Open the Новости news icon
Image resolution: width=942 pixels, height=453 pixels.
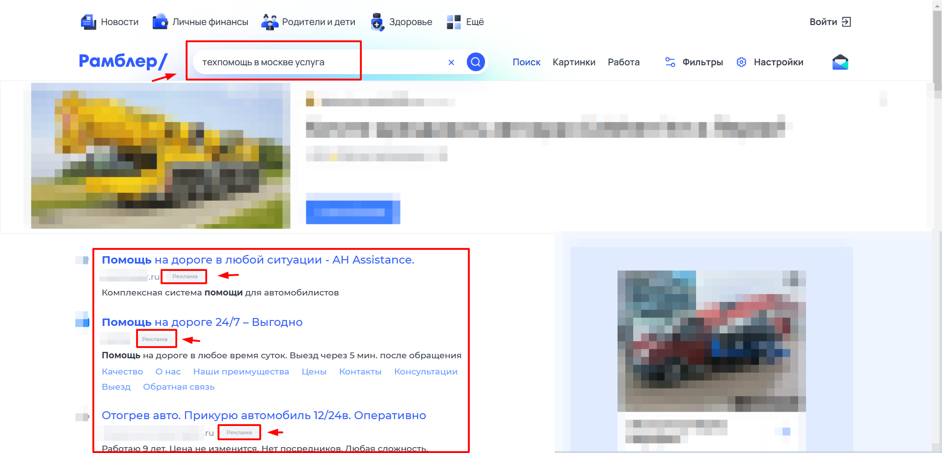click(x=88, y=22)
